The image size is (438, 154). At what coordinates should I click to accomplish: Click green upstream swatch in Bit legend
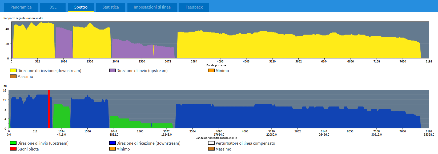click(x=13, y=143)
